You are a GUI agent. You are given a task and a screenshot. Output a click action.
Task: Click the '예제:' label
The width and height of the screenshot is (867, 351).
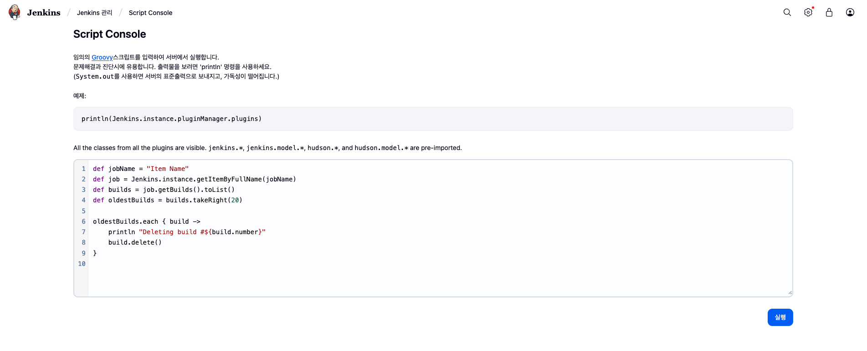pyautogui.click(x=80, y=96)
